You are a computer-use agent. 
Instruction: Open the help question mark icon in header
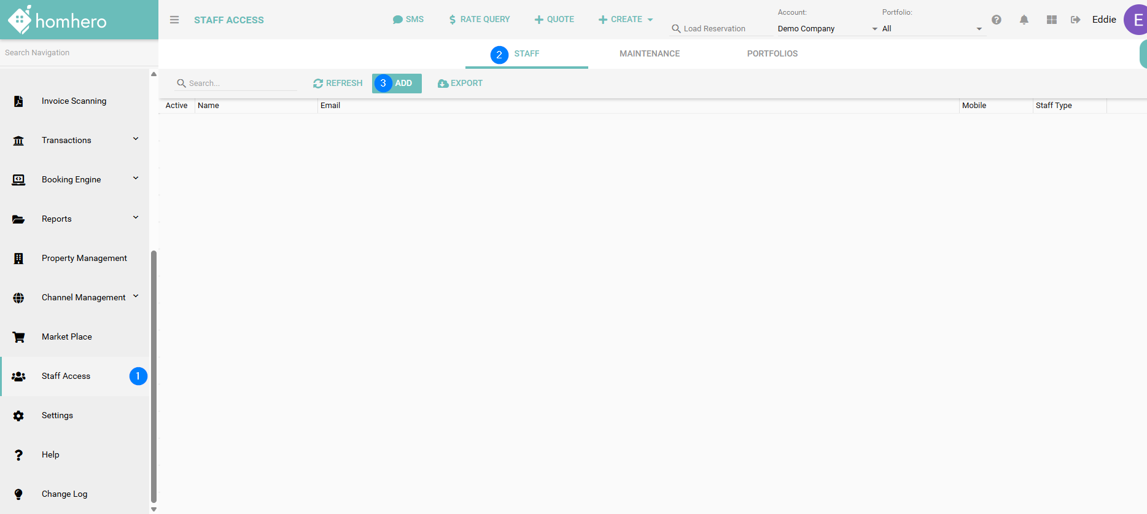pyautogui.click(x=997, y=20)
